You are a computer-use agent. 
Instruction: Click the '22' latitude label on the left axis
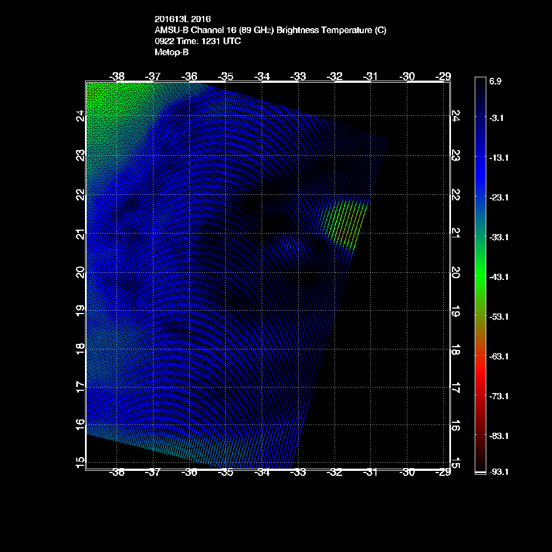(x=81, y=194)
